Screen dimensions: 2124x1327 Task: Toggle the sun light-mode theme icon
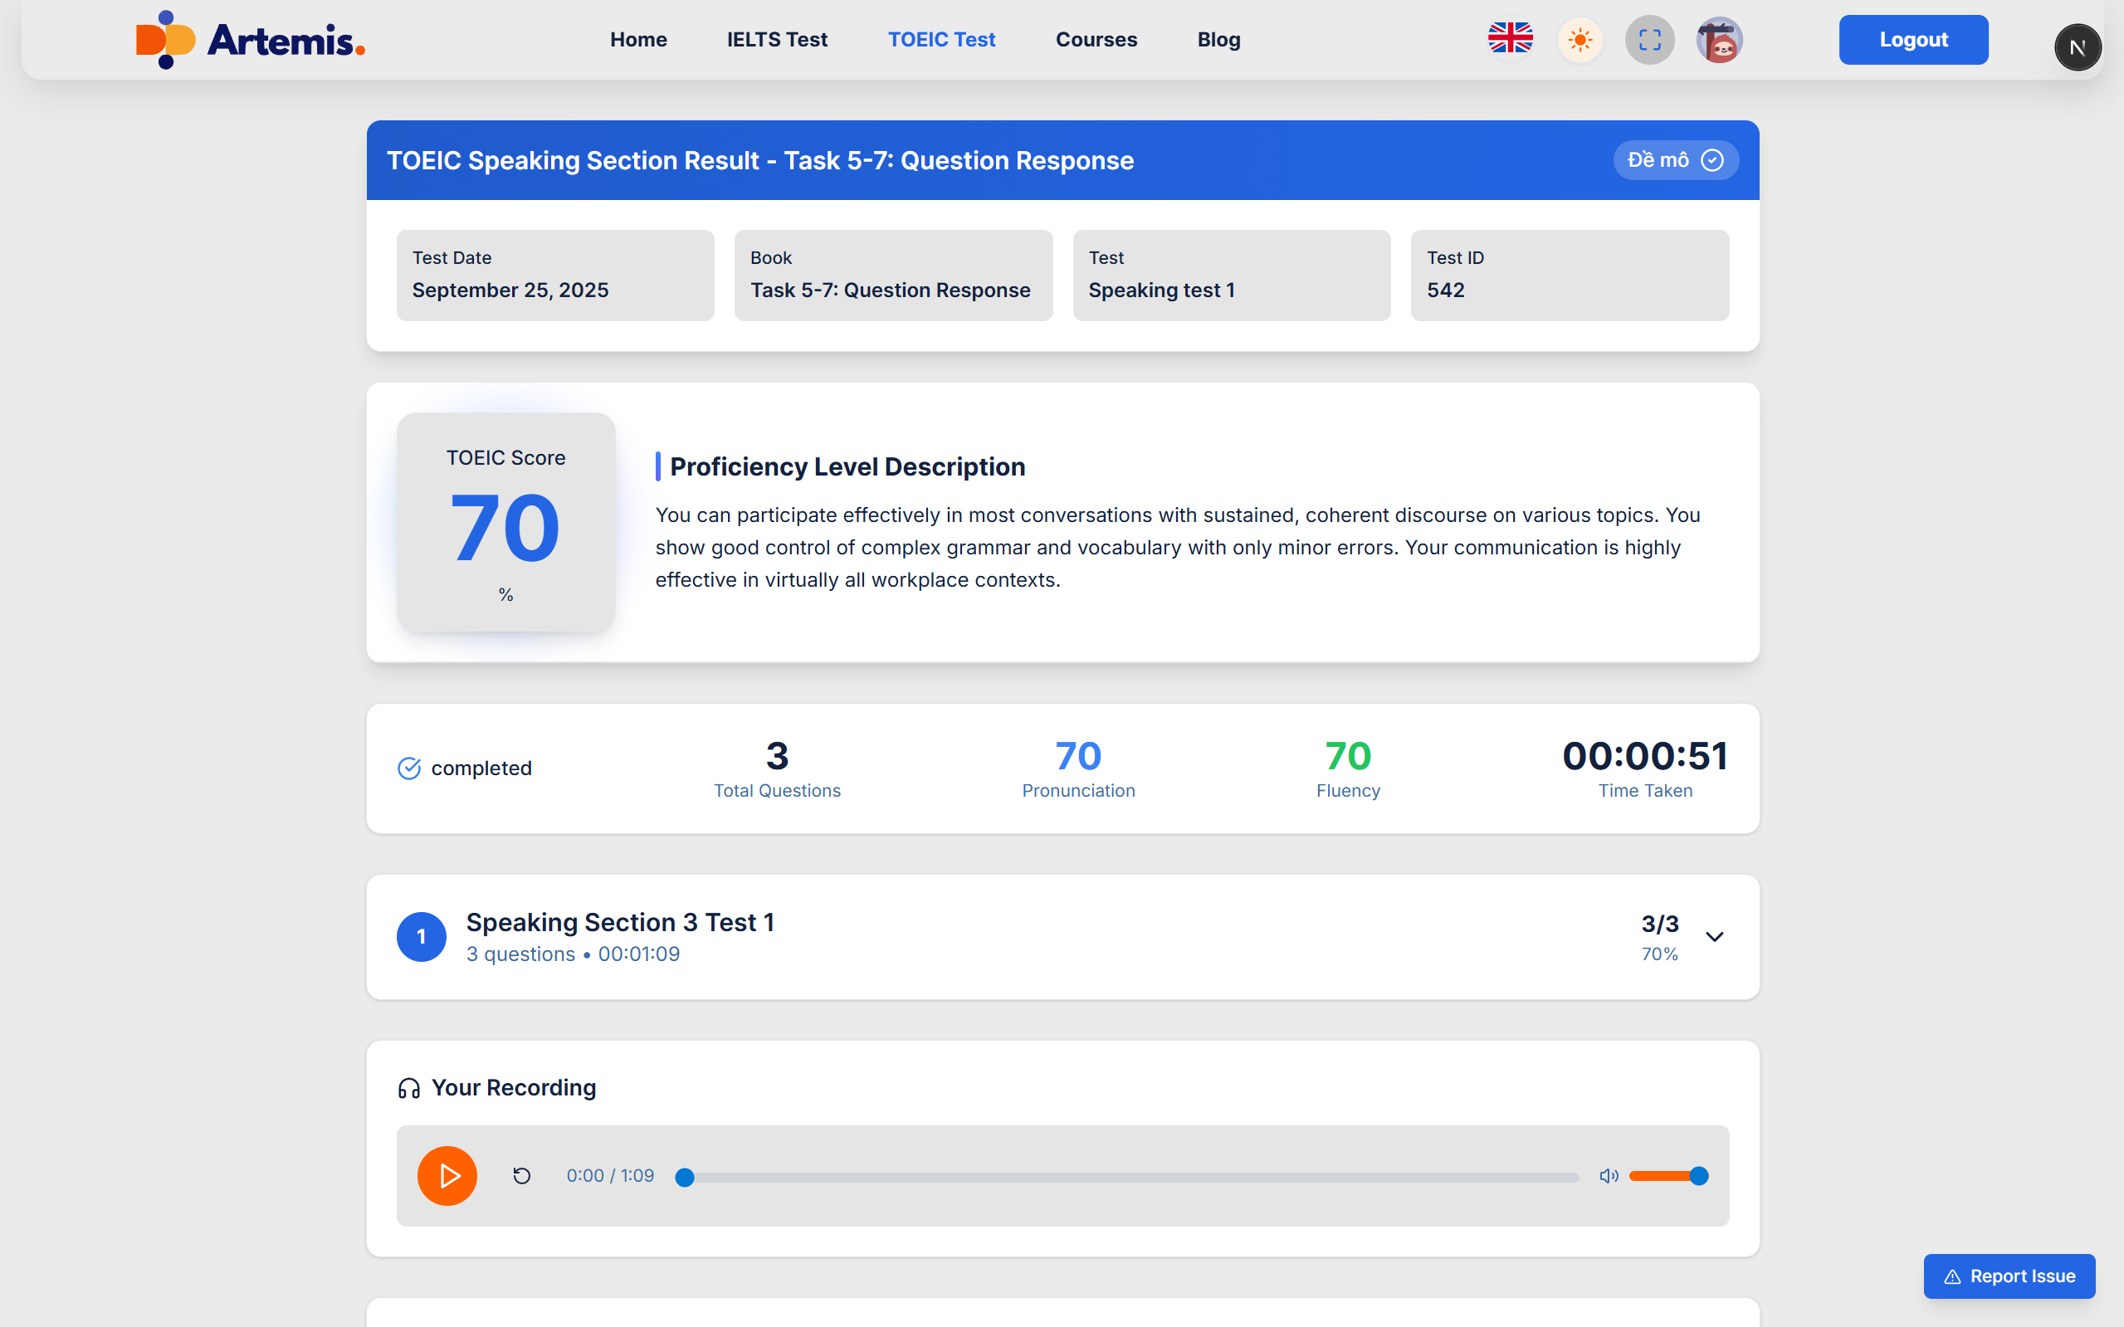pyautogui.click(x=1580, y=40)
